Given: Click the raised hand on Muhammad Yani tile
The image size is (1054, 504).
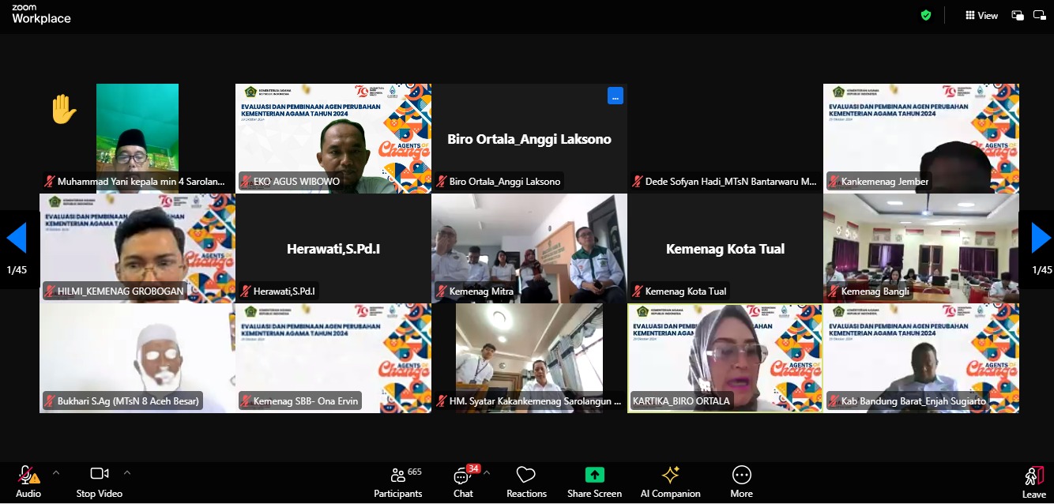Looking at the screenshot, I should pos(63,110).
